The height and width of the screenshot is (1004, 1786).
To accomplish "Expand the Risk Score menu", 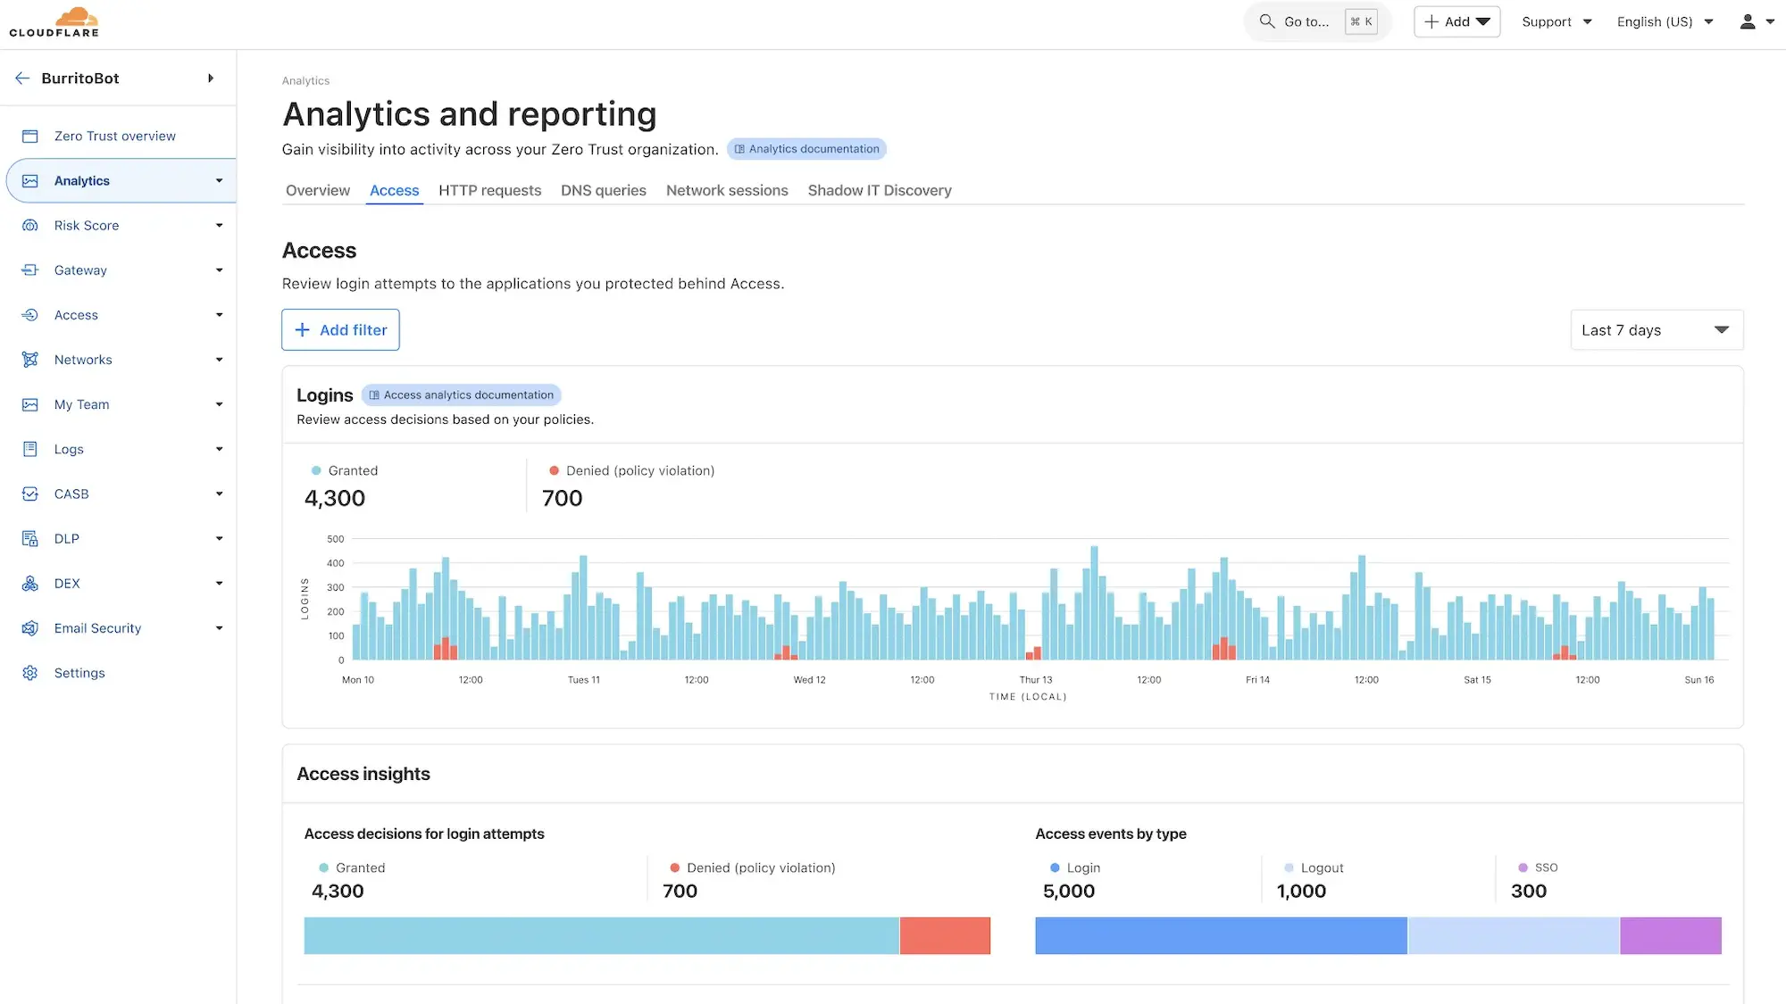I will point(219,225).
